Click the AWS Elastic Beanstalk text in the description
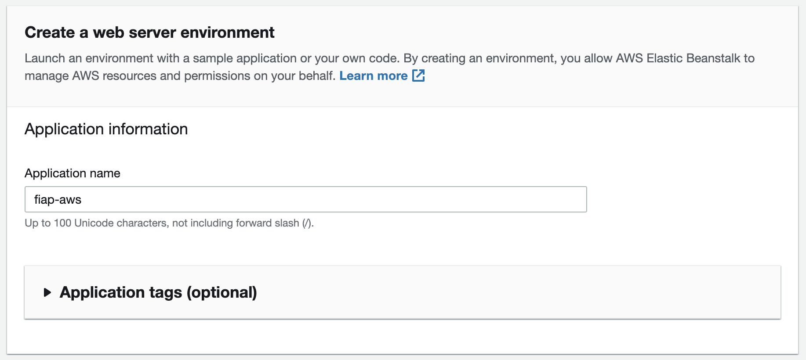The width and height of the screenshot is (806, 360). [x=678, y=58]
